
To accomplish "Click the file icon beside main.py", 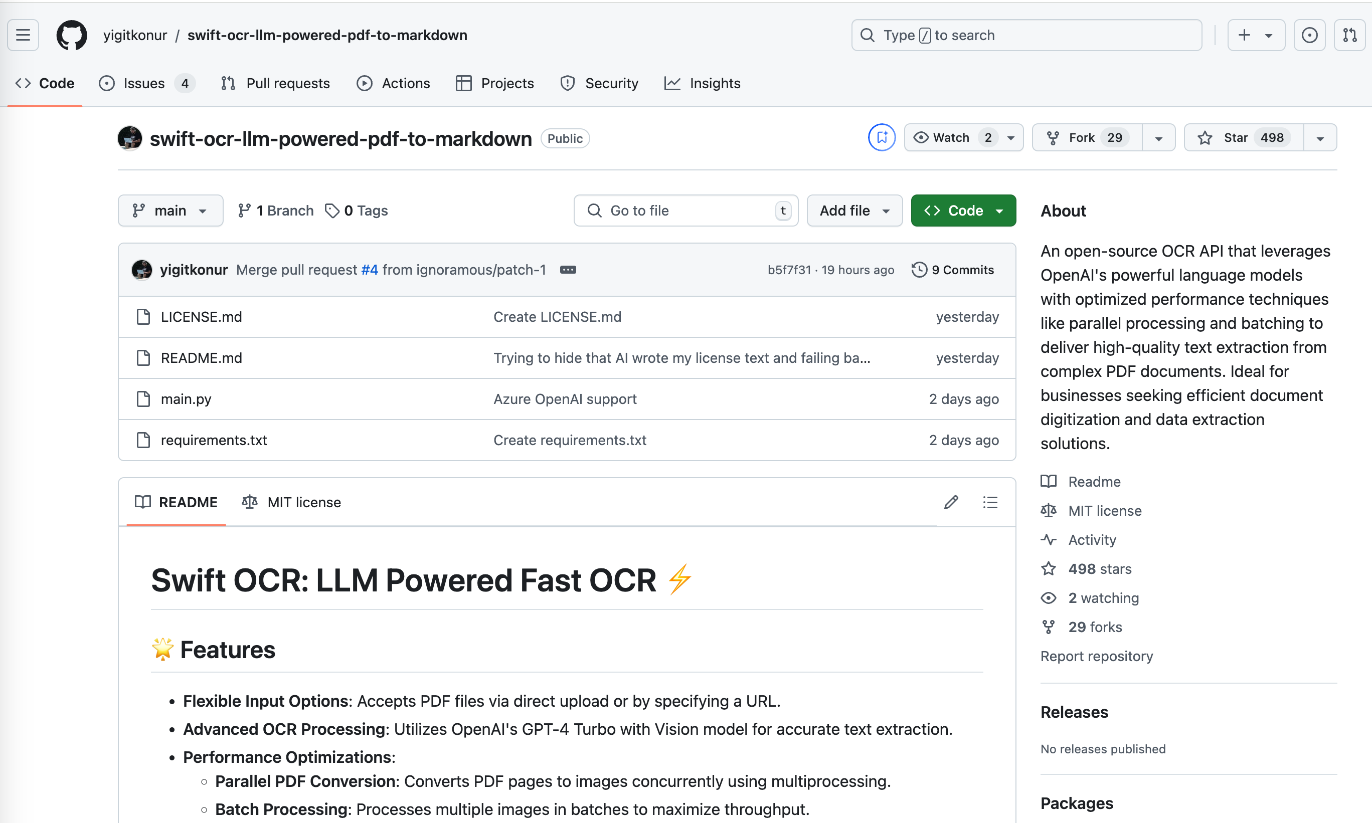I will [x=143, y=399].
